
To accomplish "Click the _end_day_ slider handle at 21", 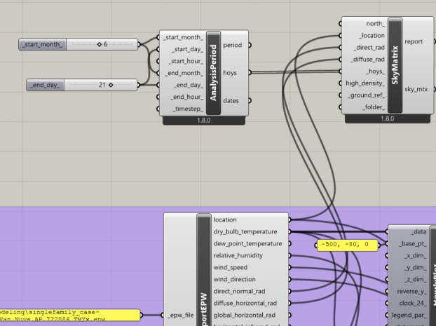I will pos(111,85).
